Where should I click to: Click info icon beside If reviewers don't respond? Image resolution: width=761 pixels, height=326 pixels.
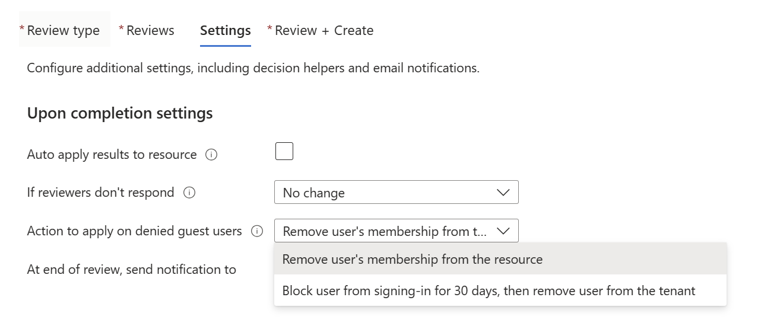pos(189,193)
